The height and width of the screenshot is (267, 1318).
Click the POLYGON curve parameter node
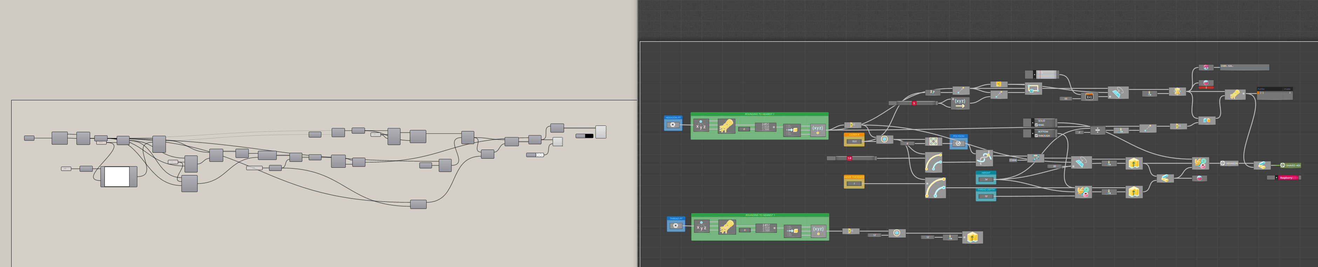click(x=958, y=143)
